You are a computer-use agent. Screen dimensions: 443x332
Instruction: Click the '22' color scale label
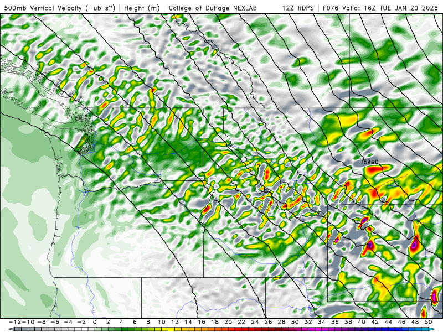pos(241,322)
